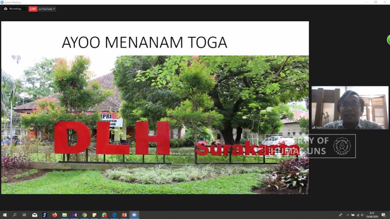Switch to Google Chrome on taskbar
Image resolution: width=390 pixels, height=219 pixels.
coord(84,215)
